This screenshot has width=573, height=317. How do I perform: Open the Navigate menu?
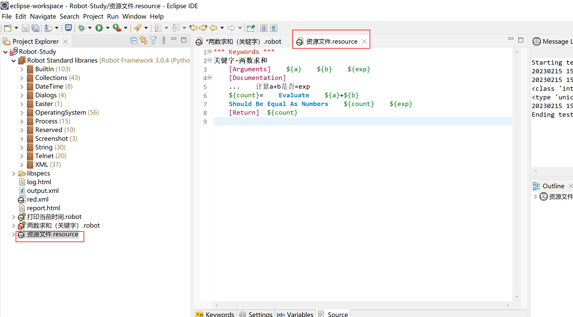coord(43,16)
